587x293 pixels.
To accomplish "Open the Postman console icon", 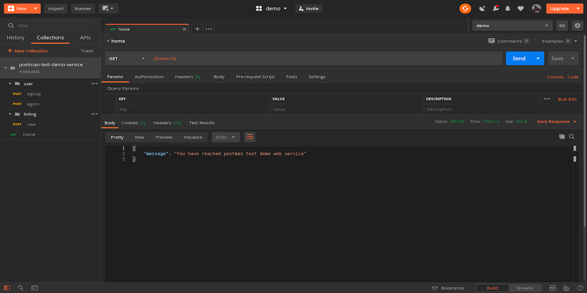I will coord(35,288).
